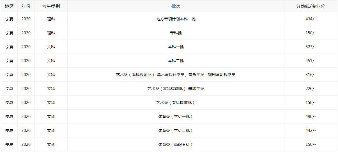The width and height of the screenshot is (338, 155).
Task: Click the 150/- score in 艺术类(专科提前批) row
Action: [x=311, y=103]
